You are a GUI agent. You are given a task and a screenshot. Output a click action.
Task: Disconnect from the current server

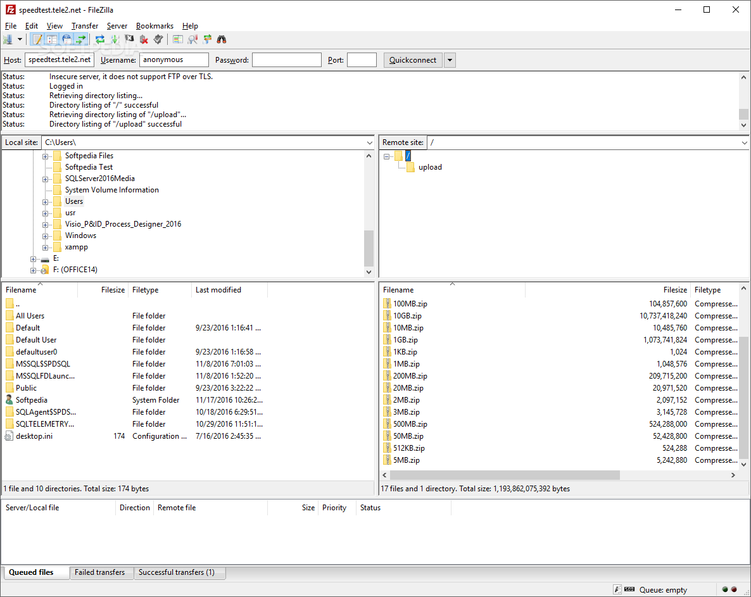[144, 39]
